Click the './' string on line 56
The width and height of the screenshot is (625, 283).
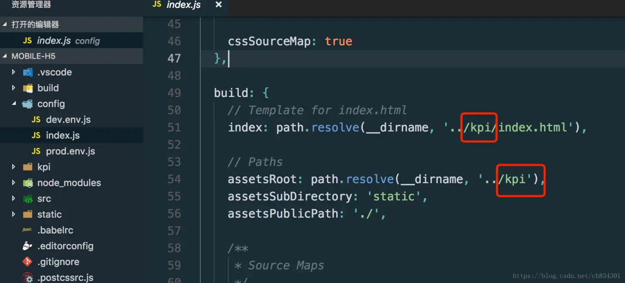pos(367,214)
